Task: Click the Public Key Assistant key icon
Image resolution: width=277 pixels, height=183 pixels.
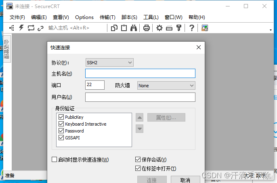Action: click(x=179, y=28)
